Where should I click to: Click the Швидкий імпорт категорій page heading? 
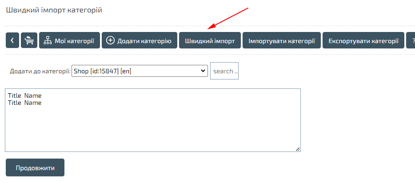click(x=54, y=10)
